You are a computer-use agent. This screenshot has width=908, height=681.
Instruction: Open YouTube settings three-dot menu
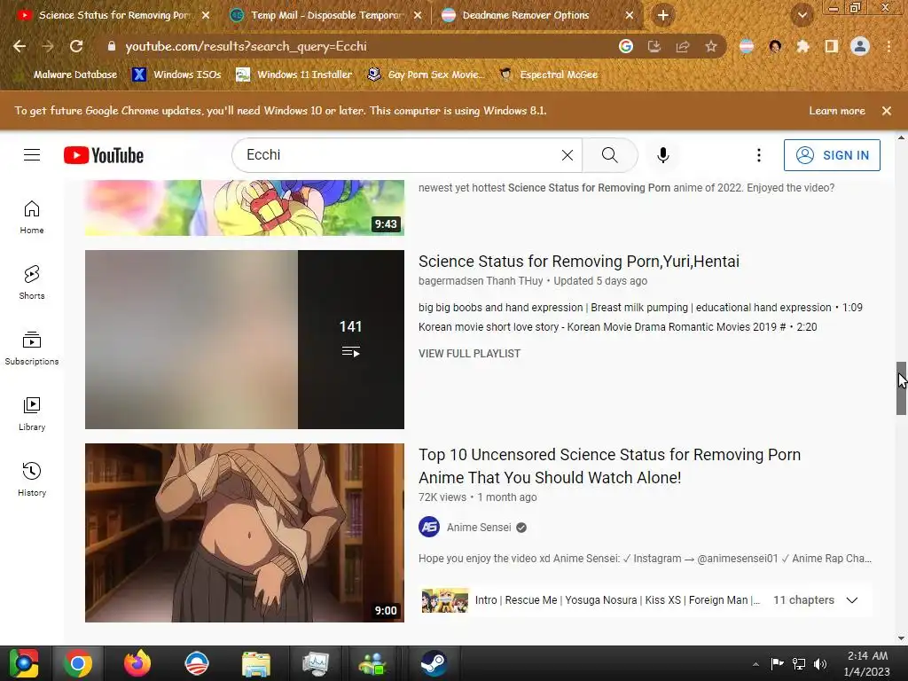click(759, 155)
